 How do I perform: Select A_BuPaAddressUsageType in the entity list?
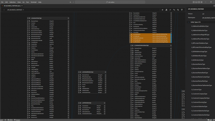(199, 52)
